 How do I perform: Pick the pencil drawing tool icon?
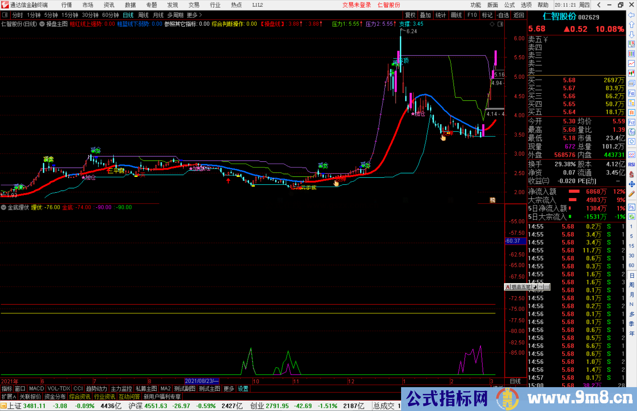tap(632, 194)
